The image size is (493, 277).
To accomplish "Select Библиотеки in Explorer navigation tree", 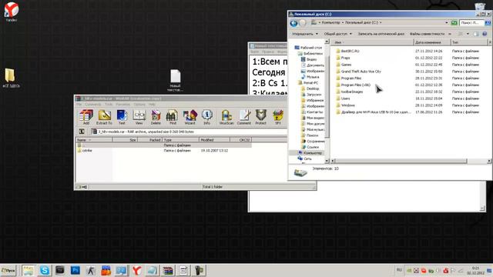I will pos(310,54).
